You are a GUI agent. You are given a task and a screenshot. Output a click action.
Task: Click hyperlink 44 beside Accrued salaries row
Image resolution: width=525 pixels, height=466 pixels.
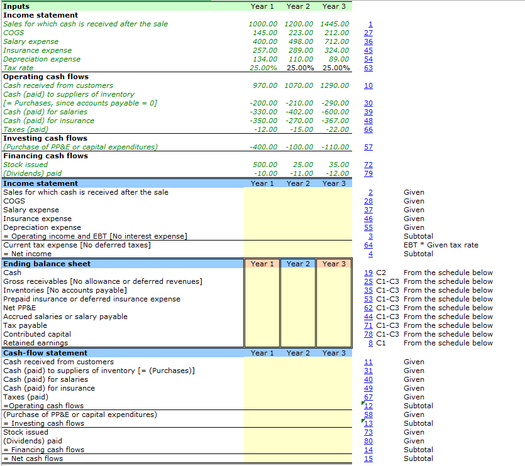368,317
